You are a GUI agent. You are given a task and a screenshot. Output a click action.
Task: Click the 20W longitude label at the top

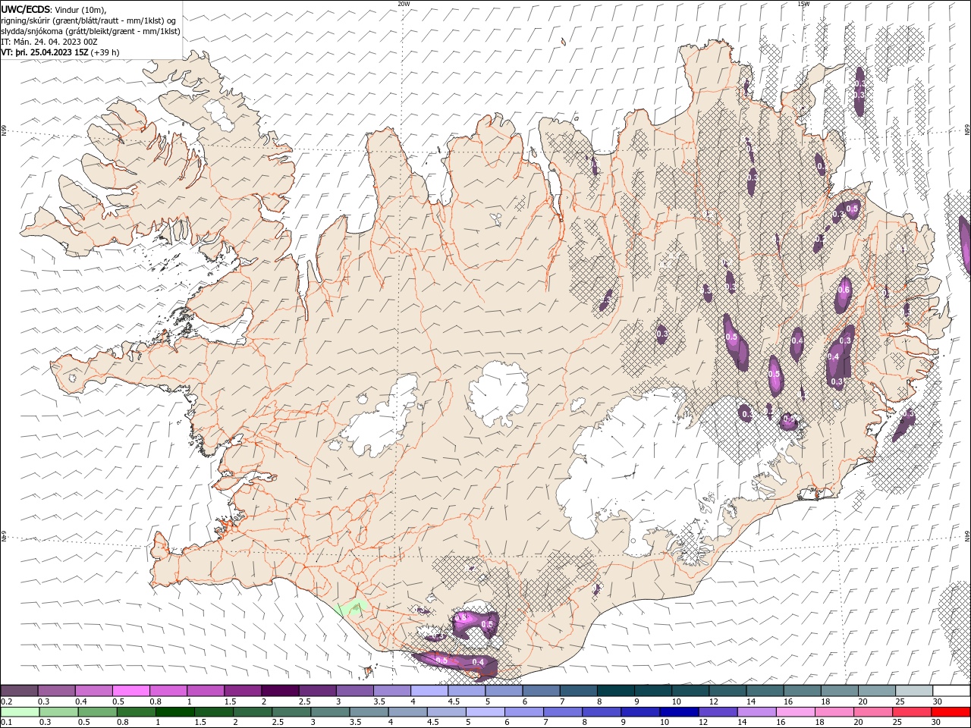(x=404, y=4)
